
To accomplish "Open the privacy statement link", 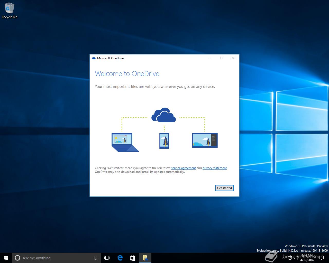I will 215,168.
